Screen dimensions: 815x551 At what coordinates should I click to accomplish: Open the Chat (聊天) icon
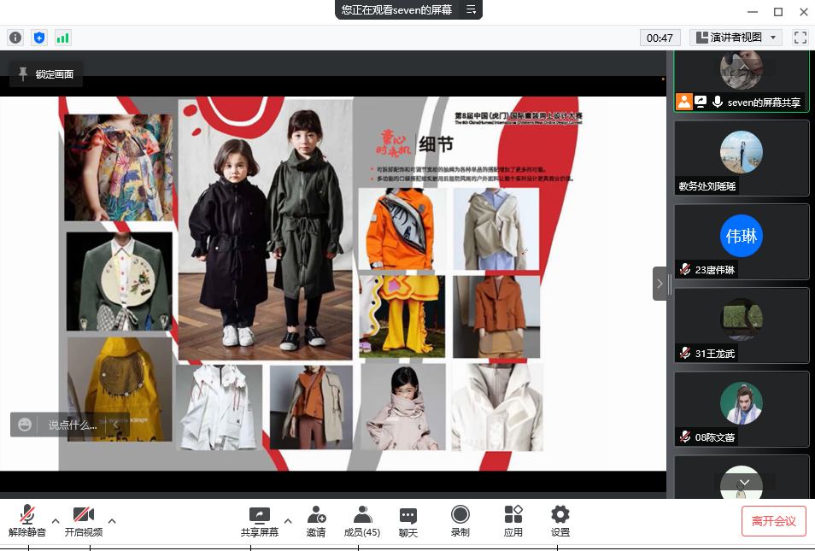click(x=408, y=520)
